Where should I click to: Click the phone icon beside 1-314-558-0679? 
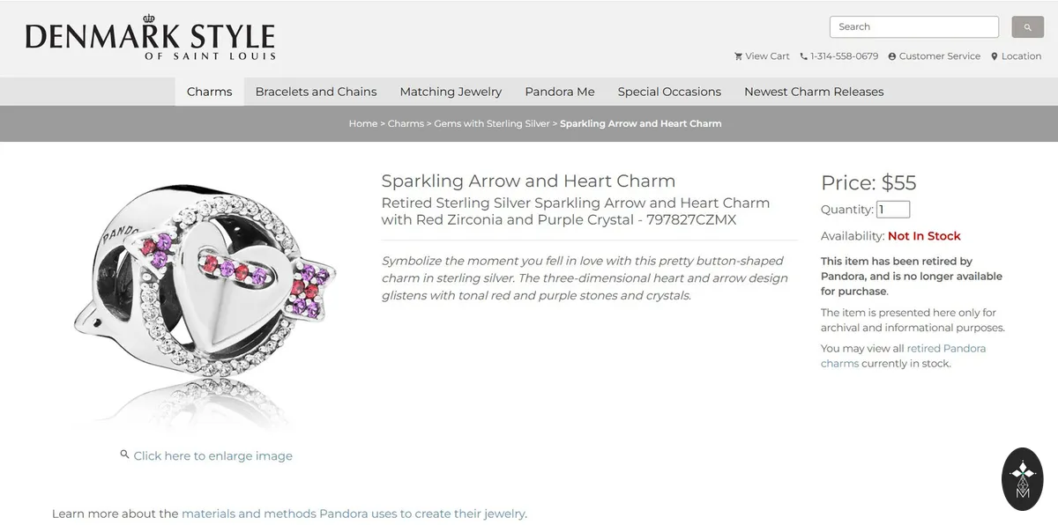click(x=803, y=56)
